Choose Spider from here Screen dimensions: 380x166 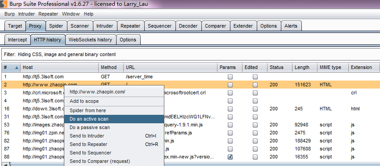(x=114, y=110)
